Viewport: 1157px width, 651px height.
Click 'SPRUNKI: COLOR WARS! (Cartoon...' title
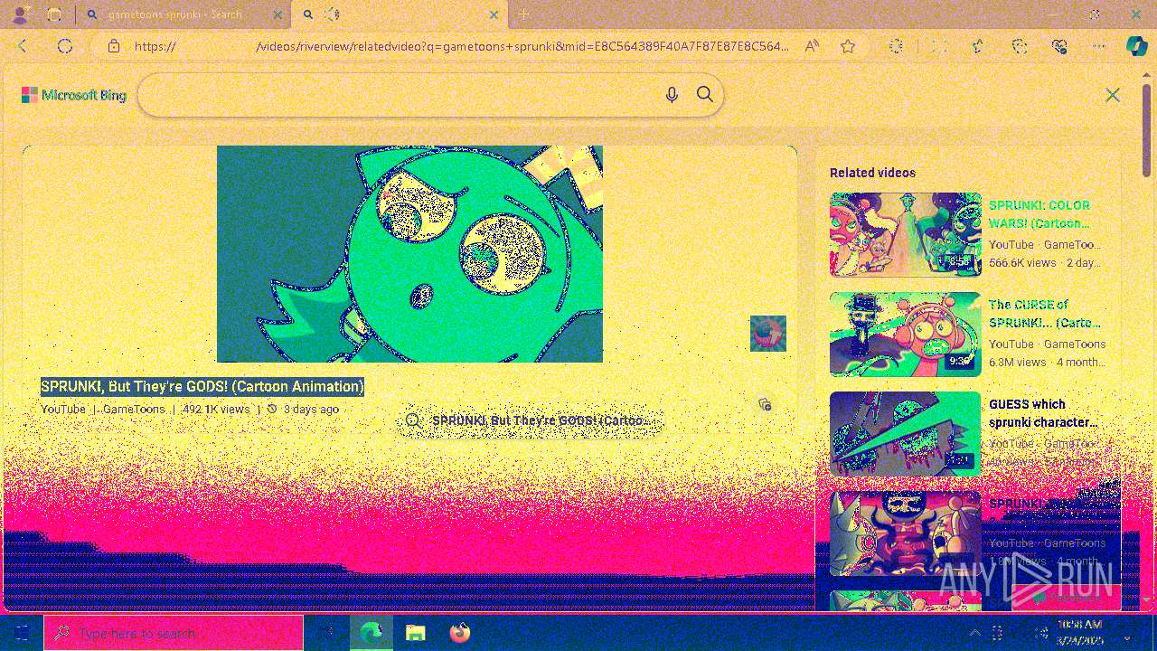tap(1039, 214)
